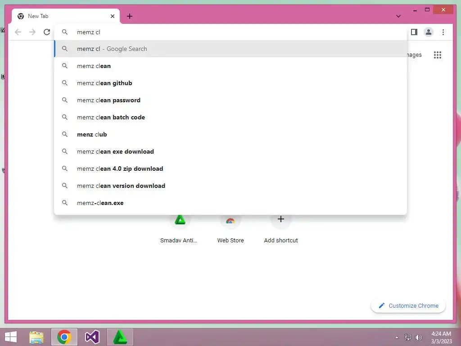Reload the page with the refresh icon
This screenshot has height=346, width=461.
[x=47, y=32]
